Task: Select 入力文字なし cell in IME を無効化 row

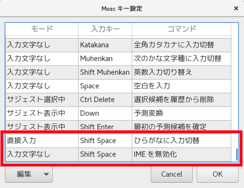Action: (x=42, y=154)
